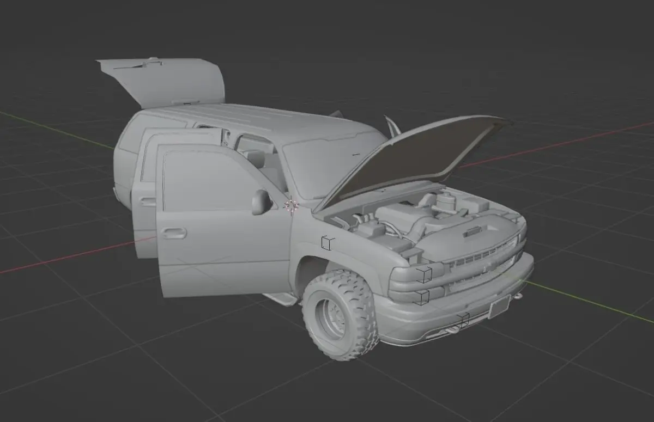This screenshot has width=654, height=422.
Task: Select the front door handle
Action: click(173, 233)
